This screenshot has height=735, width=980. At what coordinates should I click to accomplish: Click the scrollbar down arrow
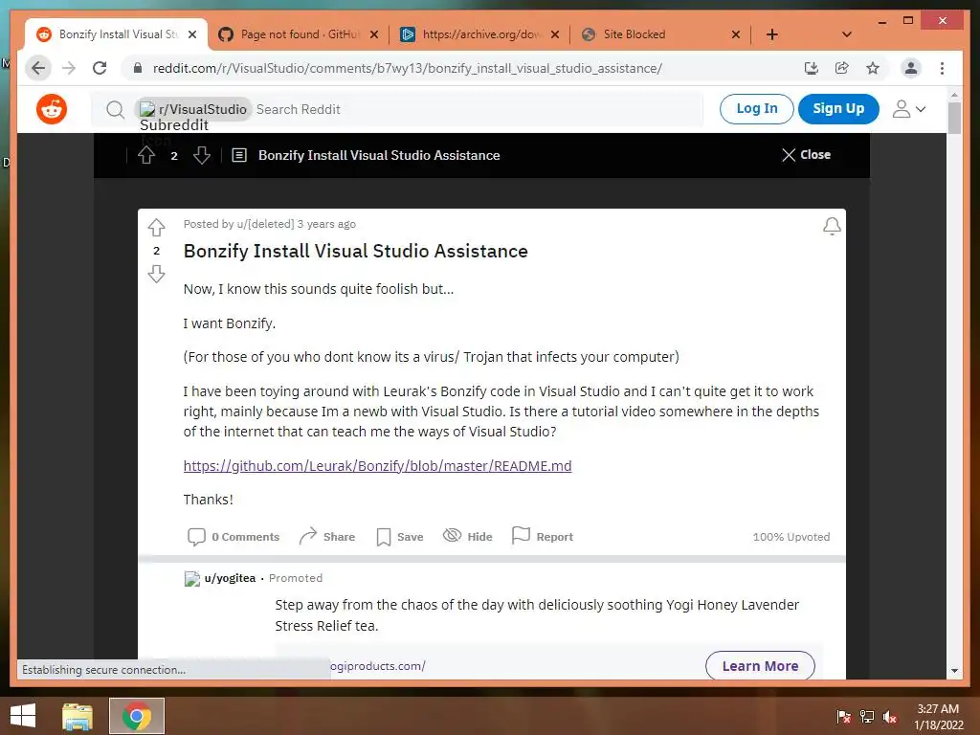point(954,671)
